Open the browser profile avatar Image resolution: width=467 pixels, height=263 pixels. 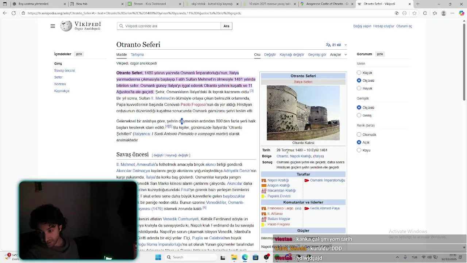(x=444, y=13)
